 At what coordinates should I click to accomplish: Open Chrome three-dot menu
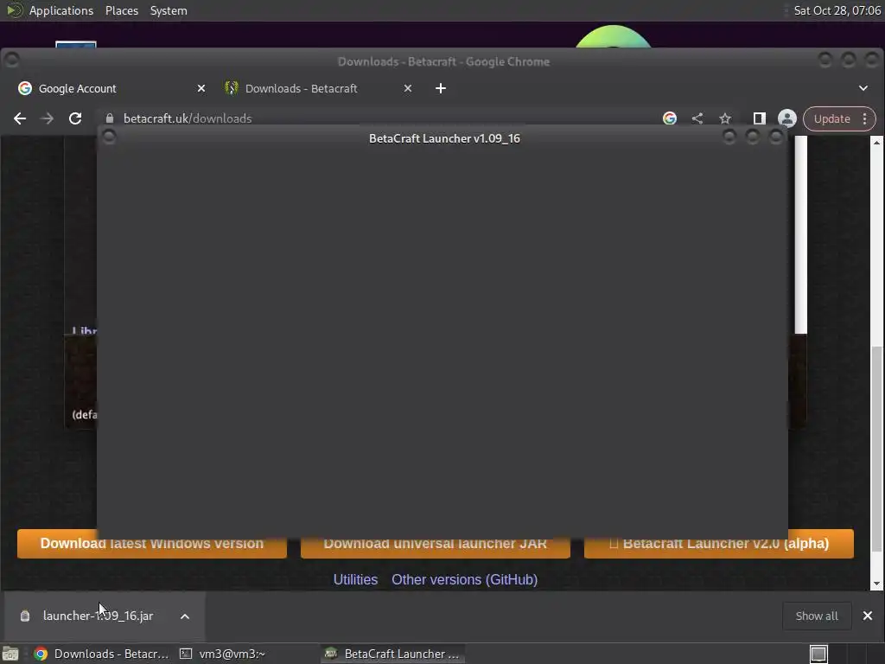(x=864, y=119)
